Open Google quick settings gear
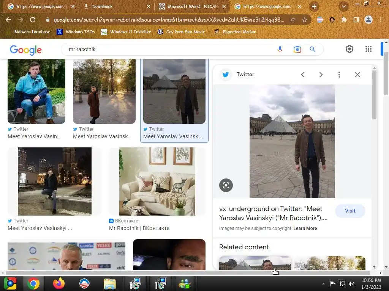This screenshot has width=389, height=291. click(349, 49)
